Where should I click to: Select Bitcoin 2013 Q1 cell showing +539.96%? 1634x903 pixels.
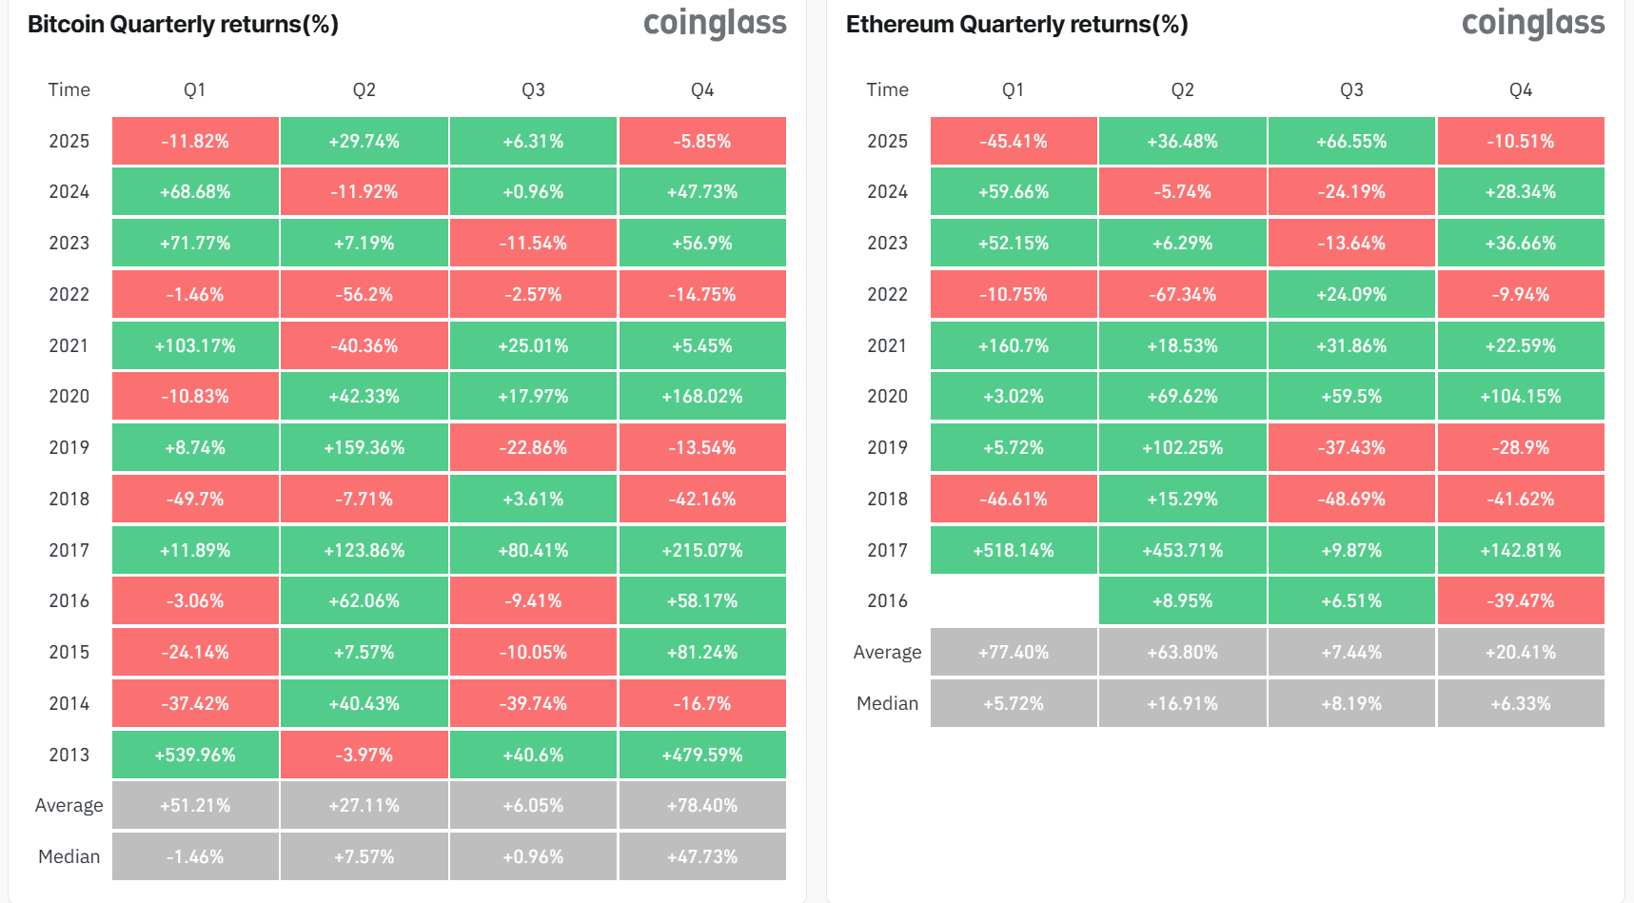click(195, 755)
